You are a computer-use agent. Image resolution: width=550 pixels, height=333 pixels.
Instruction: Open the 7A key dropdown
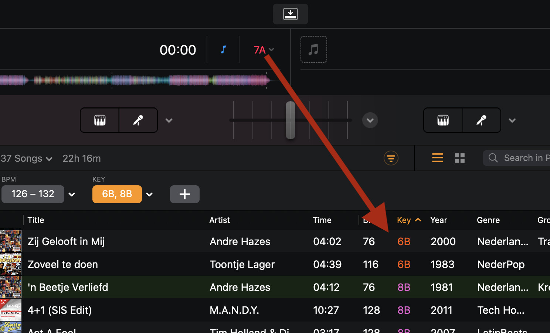(x=264, y=50)
